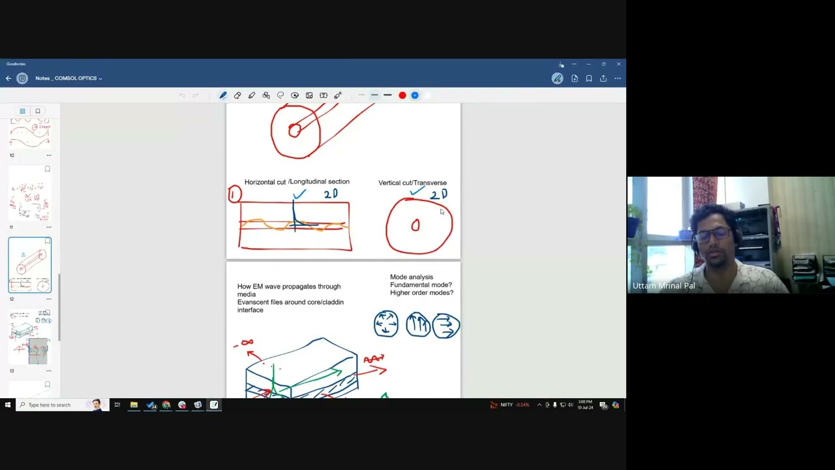
Task: Select the Pen tool in Goodnotes toolbar
Action: coord(223,95)
